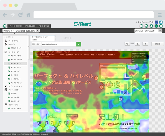165x136 pixels.
Task: Open the settings gear icon
Action: tap(161, 26)
